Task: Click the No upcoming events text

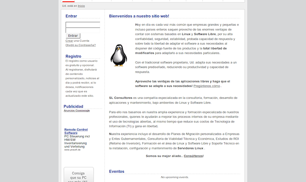Action: click(x=175, y=177)
